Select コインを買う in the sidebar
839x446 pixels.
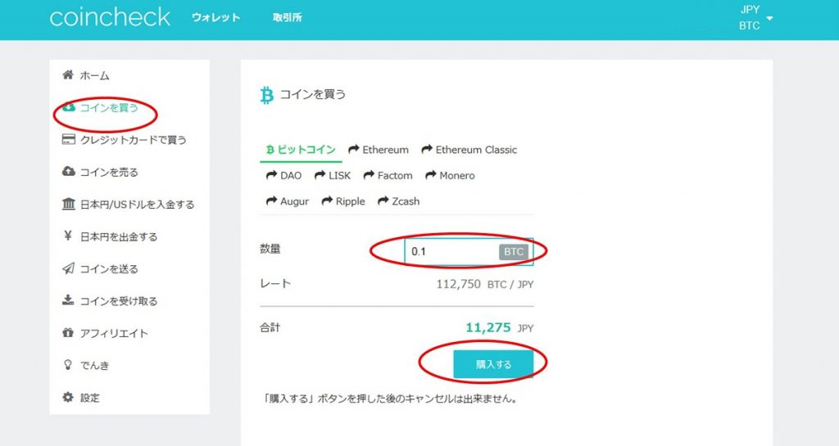click(x=109, y=108)
